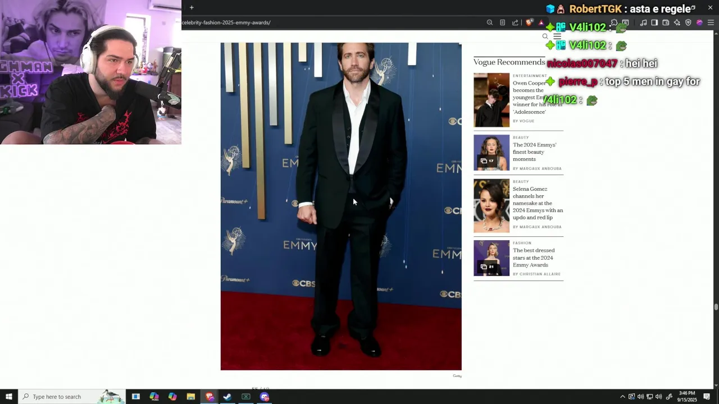The image size is (719, 404).
Task: Open the 2024 Emmys beauty moments thumbnail
Action: [x=492, y=153]
